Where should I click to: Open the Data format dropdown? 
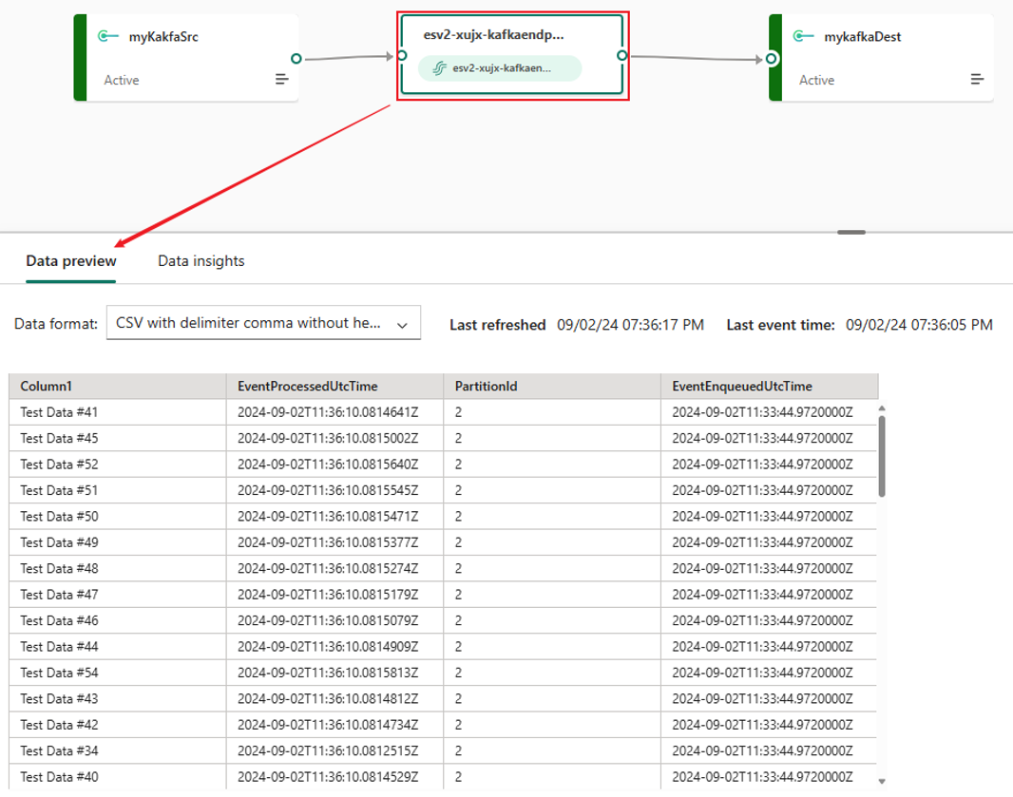(x=263, y=323)
